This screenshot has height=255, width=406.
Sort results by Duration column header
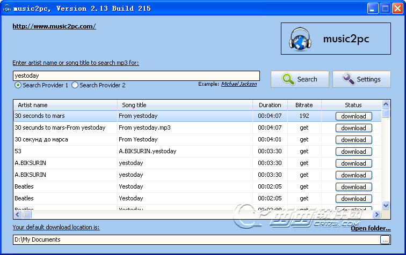click(x=270, y=105)
